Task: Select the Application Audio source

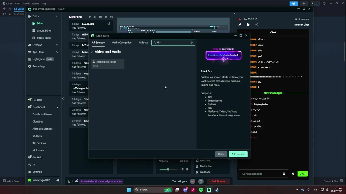Action: click(x=108, y=64)
